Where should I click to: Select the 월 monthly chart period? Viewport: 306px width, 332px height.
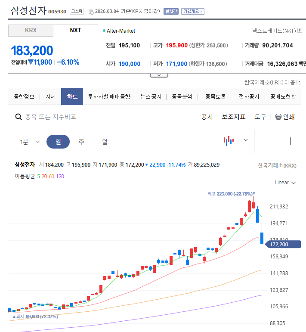[105, 142]
